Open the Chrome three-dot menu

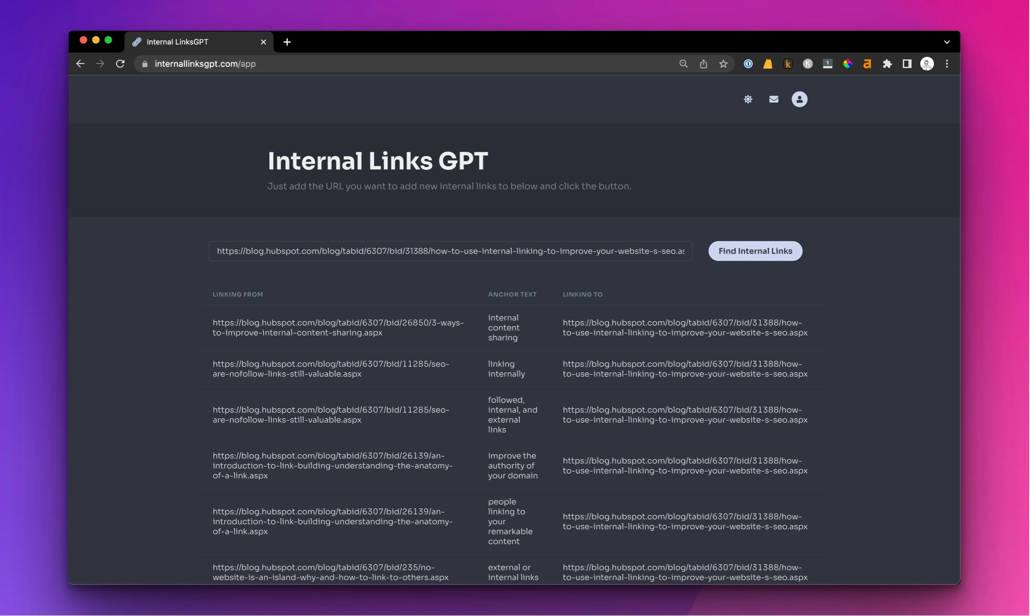947,64
